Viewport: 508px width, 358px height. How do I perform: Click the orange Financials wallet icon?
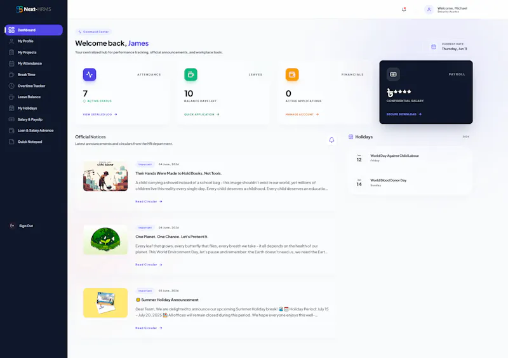pyautogui.click(x=292, y=74)
